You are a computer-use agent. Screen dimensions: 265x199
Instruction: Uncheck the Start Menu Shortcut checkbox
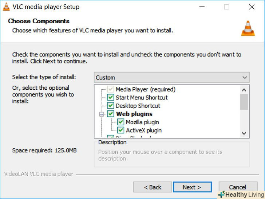[x=111, y=98]
